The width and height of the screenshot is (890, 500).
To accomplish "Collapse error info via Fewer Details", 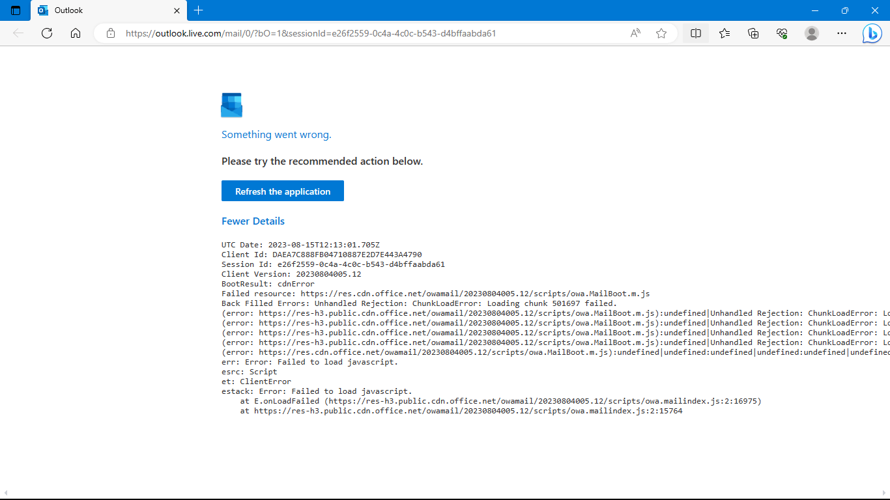I will [253, 221].
